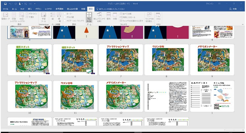The width and height of the screenshot is (246, 133).
Task: Open 学習ツール immersive learning tools
Action: (x=44, y=17)
